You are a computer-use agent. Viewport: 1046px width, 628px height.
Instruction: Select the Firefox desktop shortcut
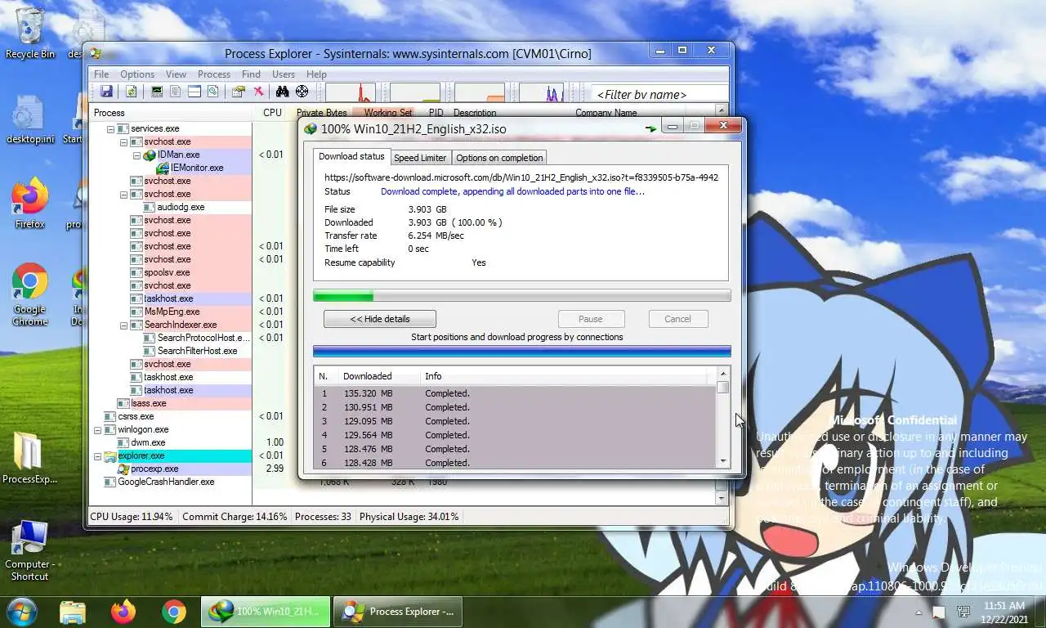(x=30, y=204)
